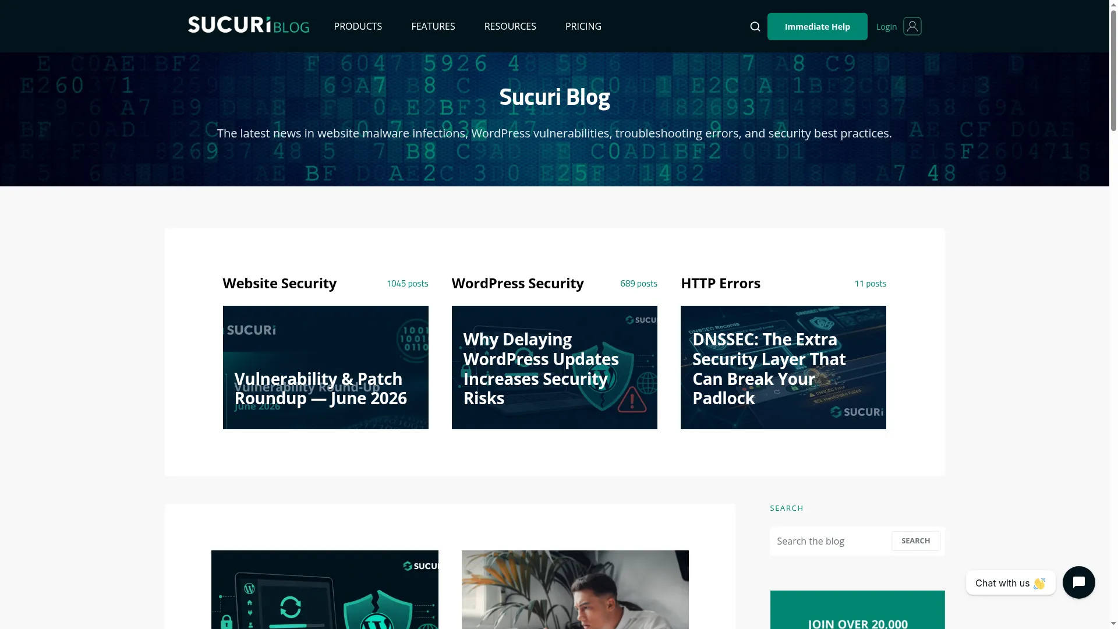This screenshot has height=629, width=1118.
Task: Click the JOIN OVER 20,000 banner
Action: (858, 610)
